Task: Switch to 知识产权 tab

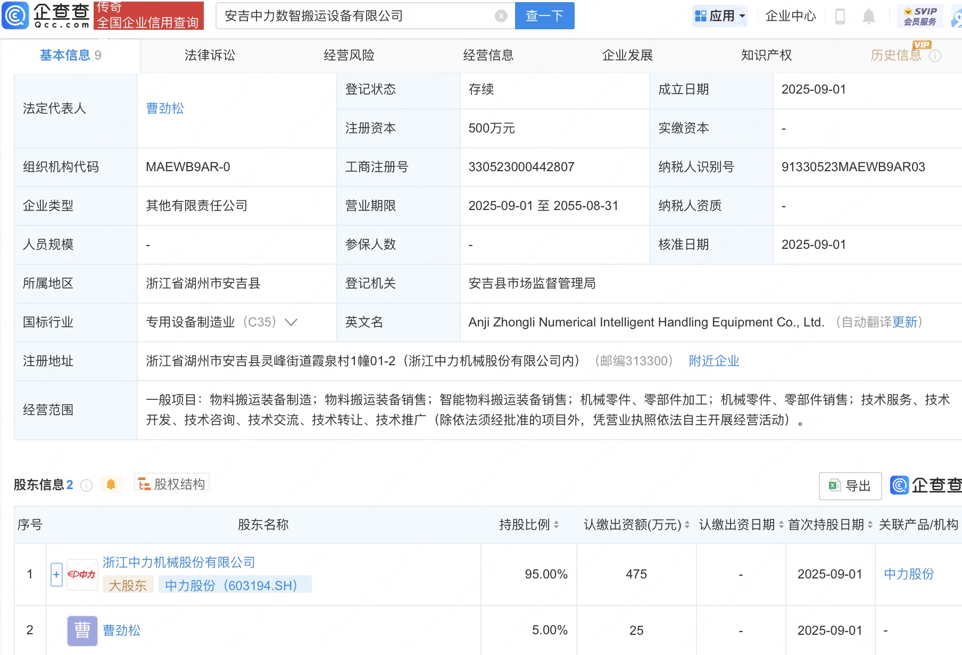Action: pyautogui.click(x=767, y=55)
